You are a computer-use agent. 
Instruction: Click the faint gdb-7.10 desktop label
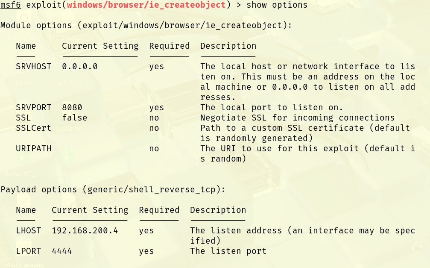click(x=68, y=83)
